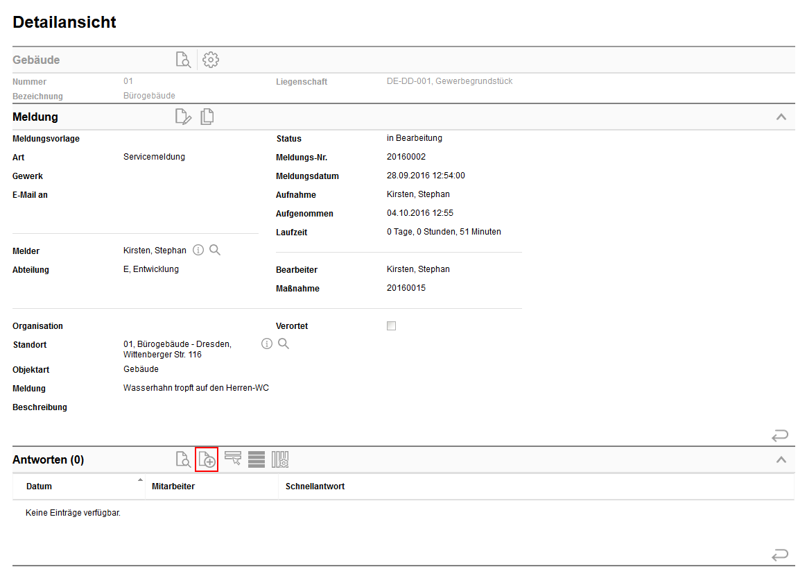Change sort order on the Datum column

[x=140, y=482]
